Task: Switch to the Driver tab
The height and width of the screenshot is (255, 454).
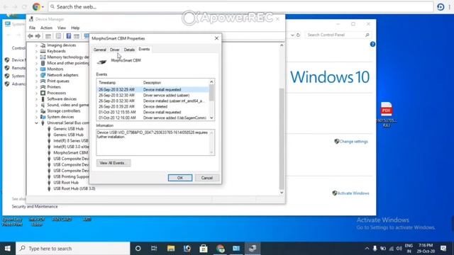Action: (115, 50)
